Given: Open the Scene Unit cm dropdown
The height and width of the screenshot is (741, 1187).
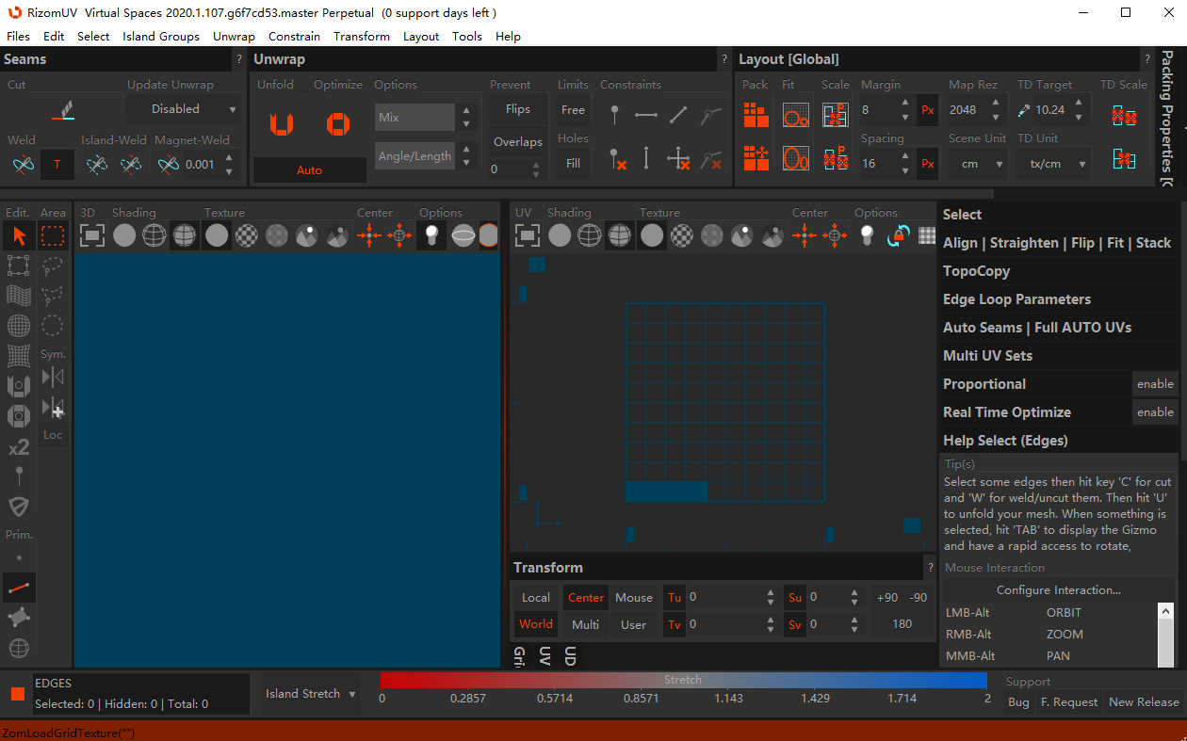Looking at the screenshot, I should [x=978, y=164].
